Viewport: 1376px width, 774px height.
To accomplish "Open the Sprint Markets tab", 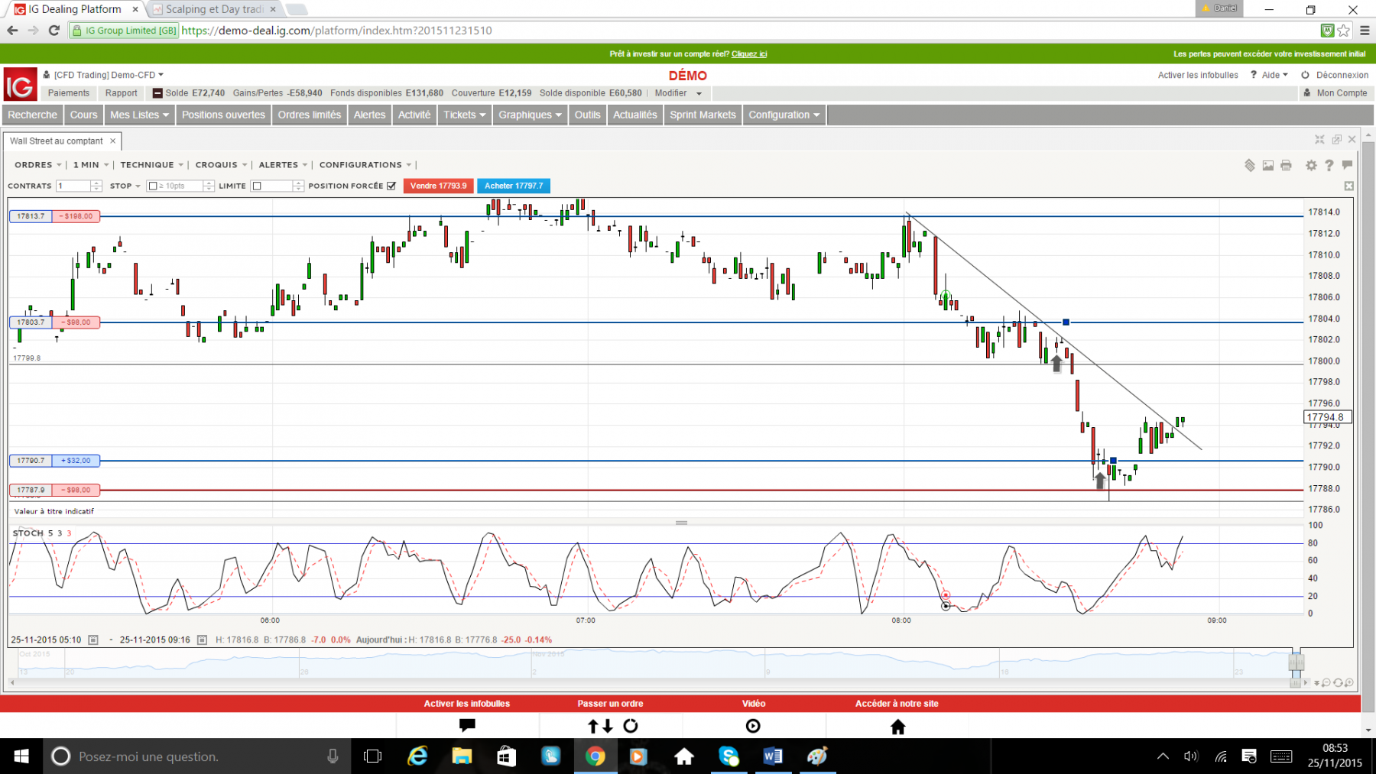I will pyautogui.click(x=703, y=115).
